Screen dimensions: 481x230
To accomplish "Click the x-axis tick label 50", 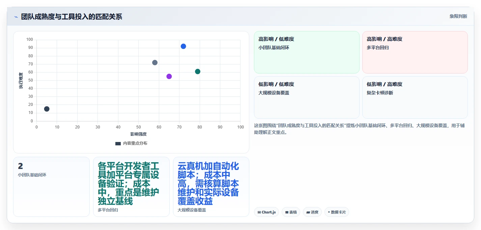I will tap(139, 127).
